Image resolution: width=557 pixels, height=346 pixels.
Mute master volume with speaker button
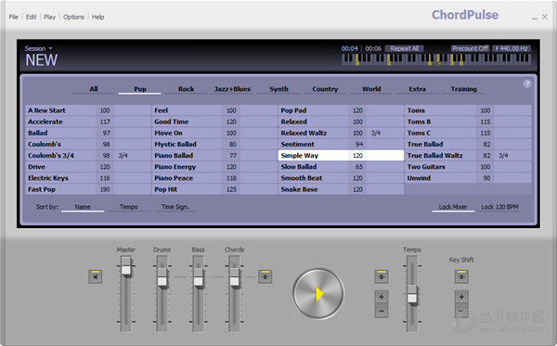[x=96, y=276]
